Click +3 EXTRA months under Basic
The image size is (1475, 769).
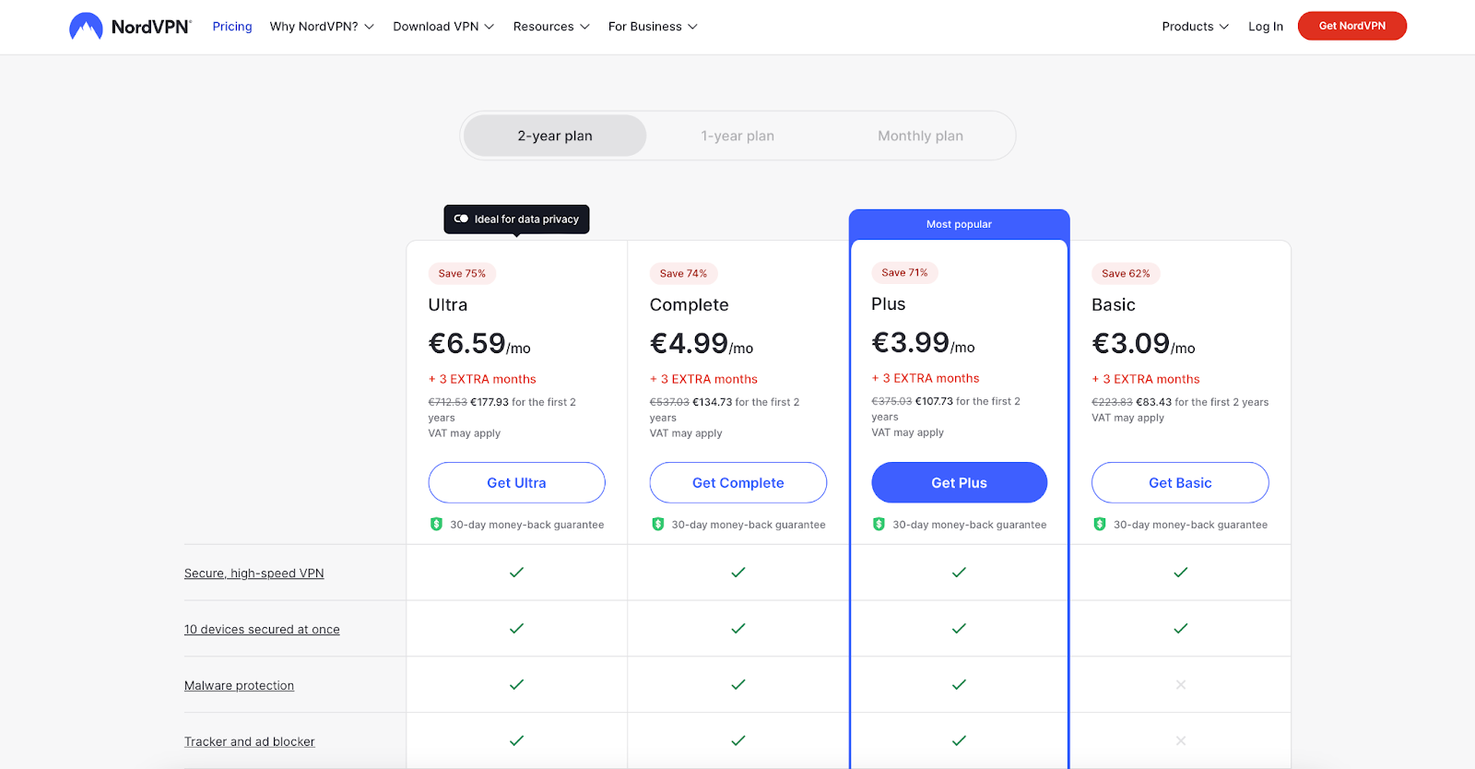[1146, 379]
